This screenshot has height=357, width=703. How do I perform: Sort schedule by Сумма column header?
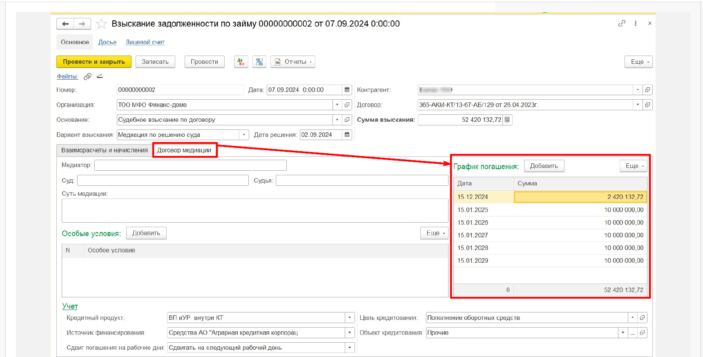[580, 183]
